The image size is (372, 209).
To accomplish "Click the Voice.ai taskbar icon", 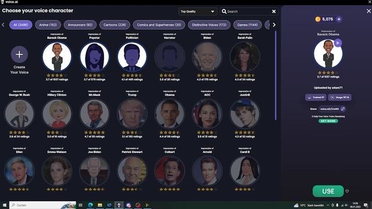I will pyautogui.click(x=119, y=205).
